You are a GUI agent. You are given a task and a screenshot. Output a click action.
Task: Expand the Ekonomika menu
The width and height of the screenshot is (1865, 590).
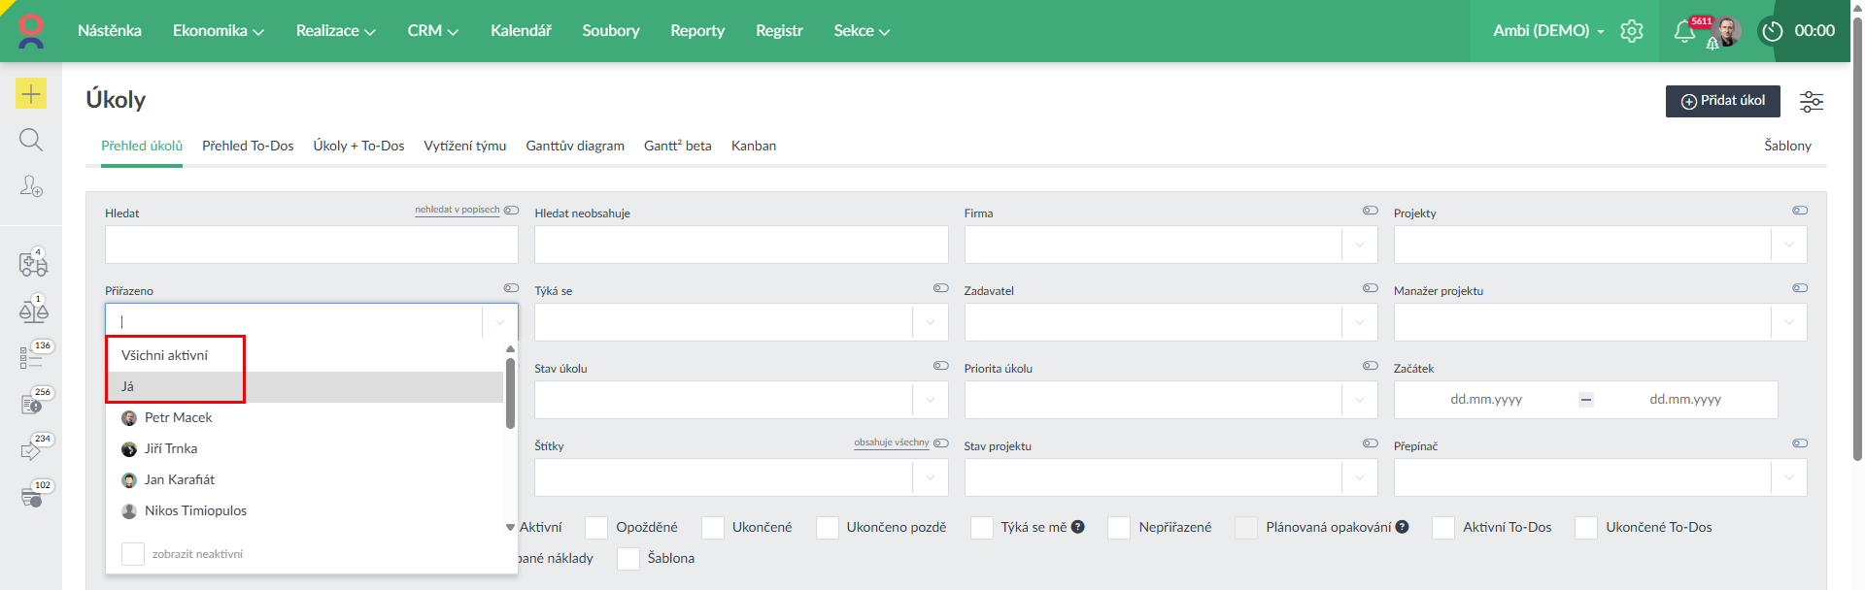(x=218, y=31)
